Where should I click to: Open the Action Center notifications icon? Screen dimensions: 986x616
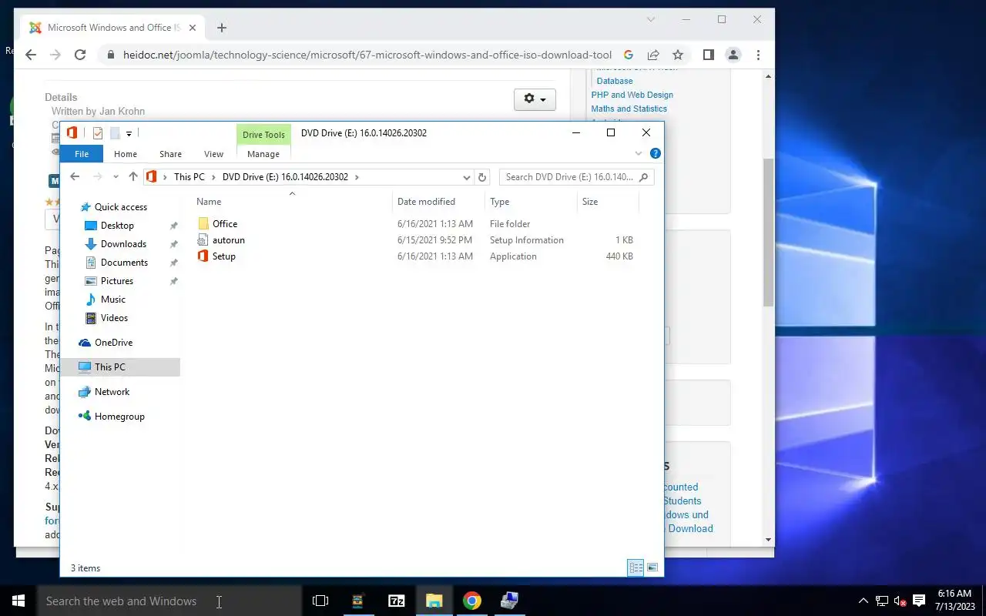click(x=919, y=601)
